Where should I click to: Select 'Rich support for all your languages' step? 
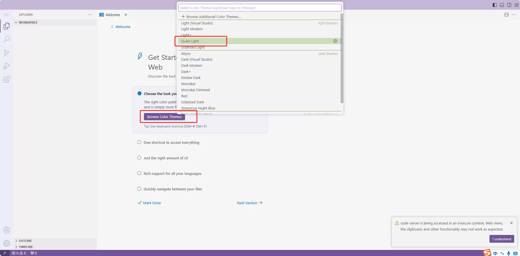click(172, 173)
